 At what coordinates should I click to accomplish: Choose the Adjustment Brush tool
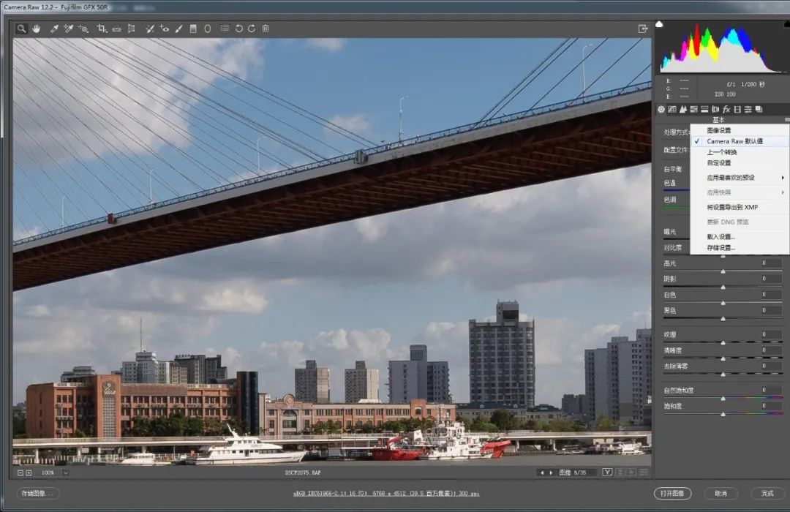click(x=178, y=29)
